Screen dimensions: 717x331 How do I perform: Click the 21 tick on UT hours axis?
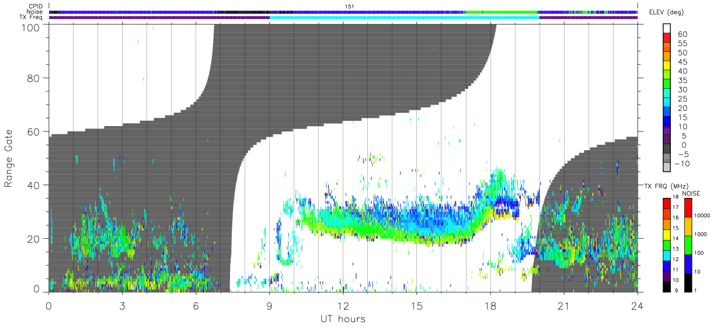563,305
